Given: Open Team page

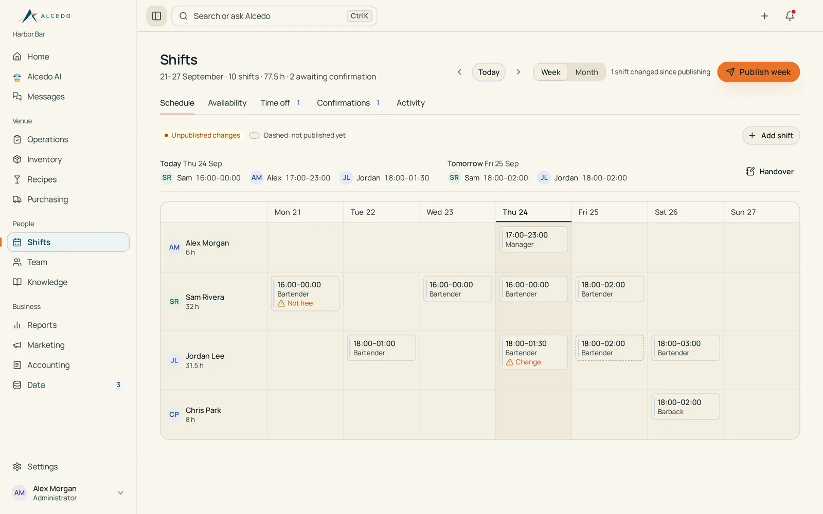Looking at the screenshot, I should (68, 262).
